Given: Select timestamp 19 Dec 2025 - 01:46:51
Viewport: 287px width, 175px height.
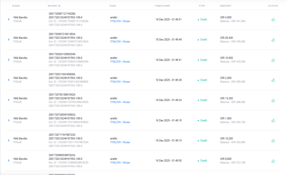Looking at the screenshot, I should tap(168, 20).
